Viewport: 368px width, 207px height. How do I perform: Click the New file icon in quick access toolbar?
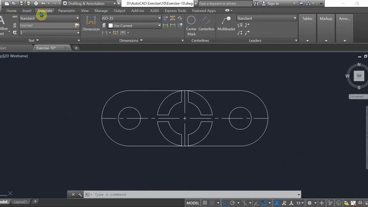tap(7, 3)
